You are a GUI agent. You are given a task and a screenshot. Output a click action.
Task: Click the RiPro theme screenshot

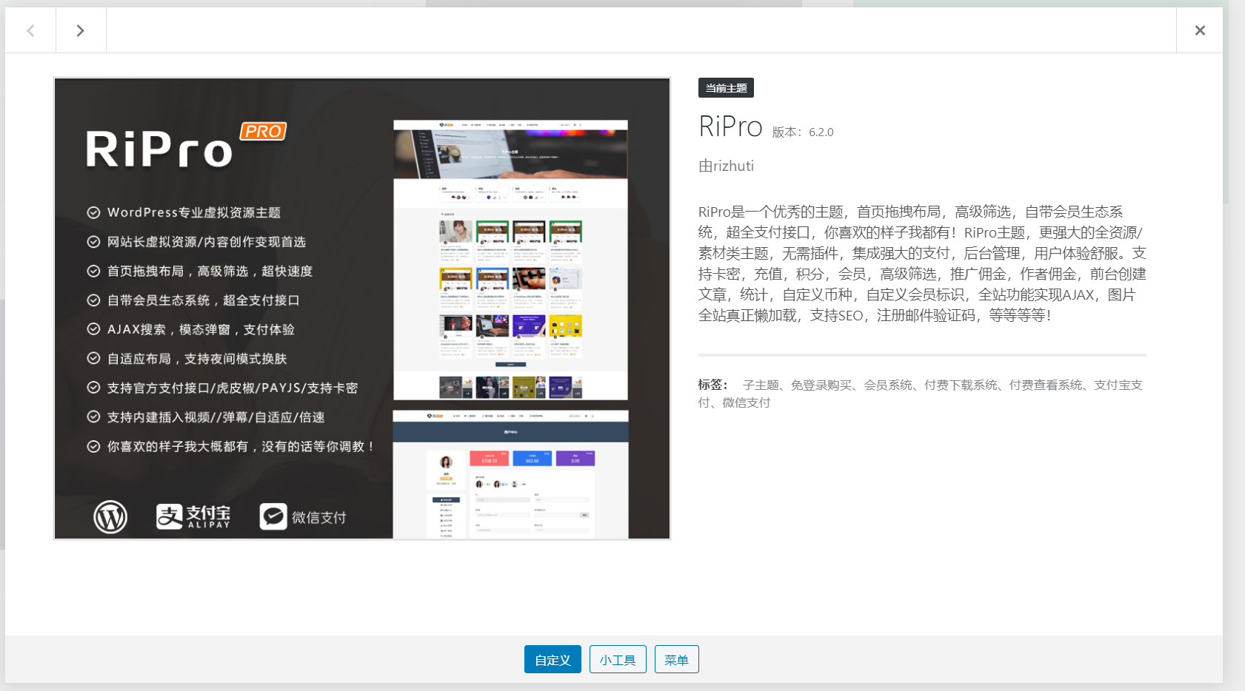pos(362,309)
